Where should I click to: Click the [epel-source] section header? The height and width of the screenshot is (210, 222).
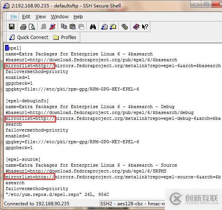[23, 159]
